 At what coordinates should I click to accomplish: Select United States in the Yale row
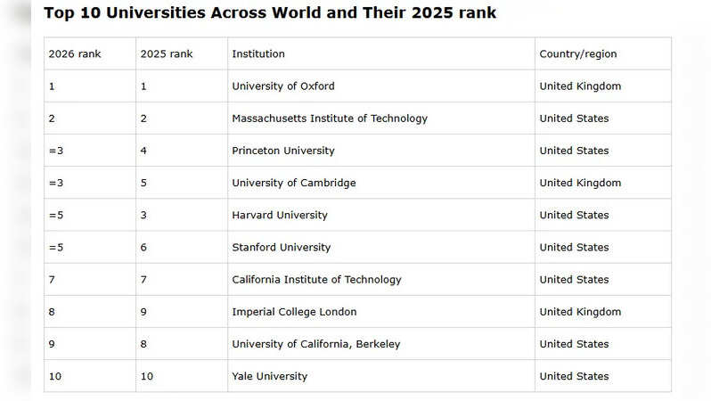(x=574, y=376)
